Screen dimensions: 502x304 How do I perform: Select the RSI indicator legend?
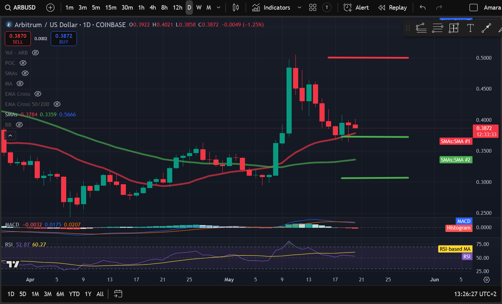click(x=25, y=245)
